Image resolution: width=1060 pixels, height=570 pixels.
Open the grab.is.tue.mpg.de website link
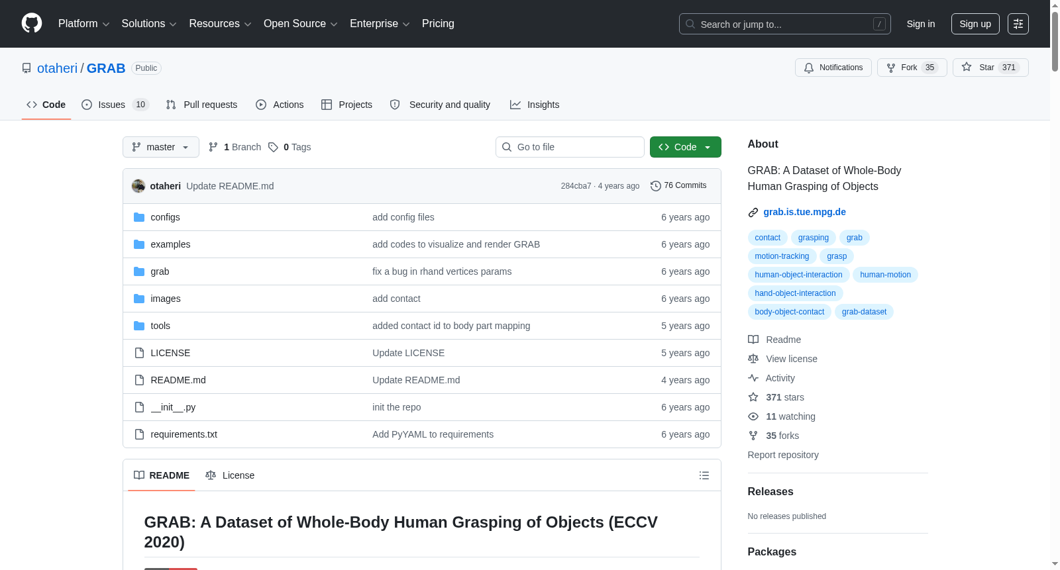pos(804,212)
